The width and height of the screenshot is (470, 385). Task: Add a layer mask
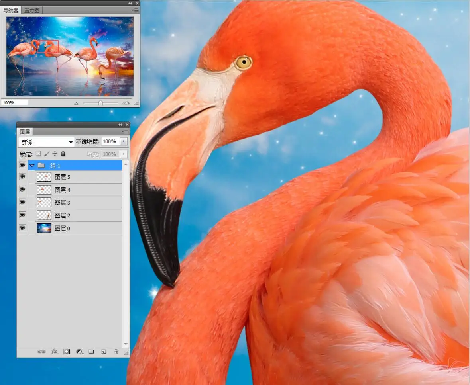[x=67, y=352]
